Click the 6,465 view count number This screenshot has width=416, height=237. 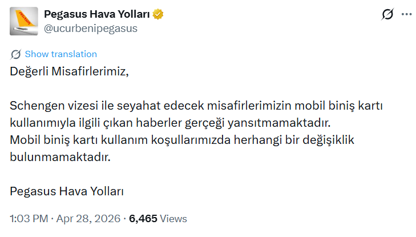tap(145, 219)
